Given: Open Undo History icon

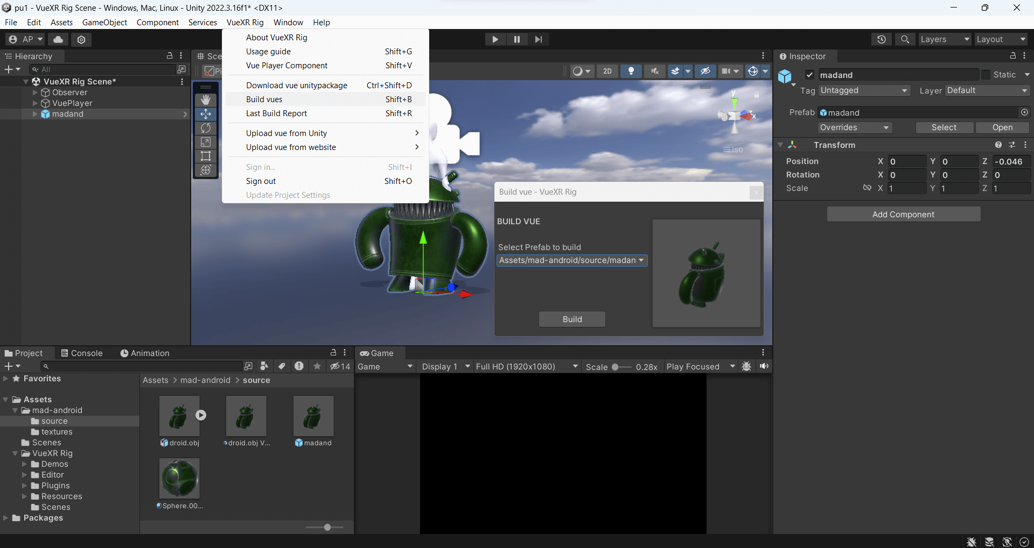Looking at the screenshot, I should (882, 39).
